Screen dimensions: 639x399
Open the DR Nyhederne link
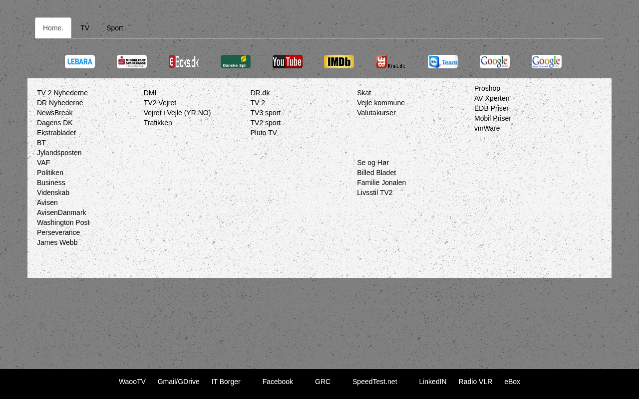pos(60,103)
